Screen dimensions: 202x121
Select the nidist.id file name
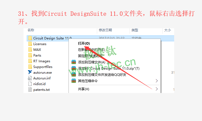coord(39,84)
